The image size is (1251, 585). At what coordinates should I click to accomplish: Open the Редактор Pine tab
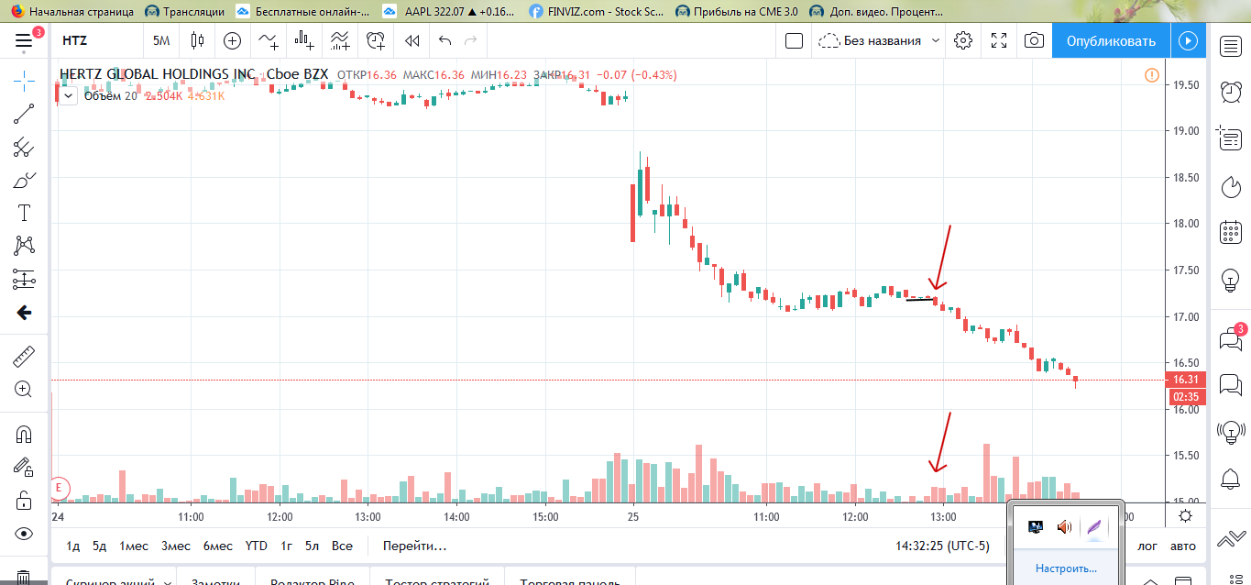pos(312,582)
